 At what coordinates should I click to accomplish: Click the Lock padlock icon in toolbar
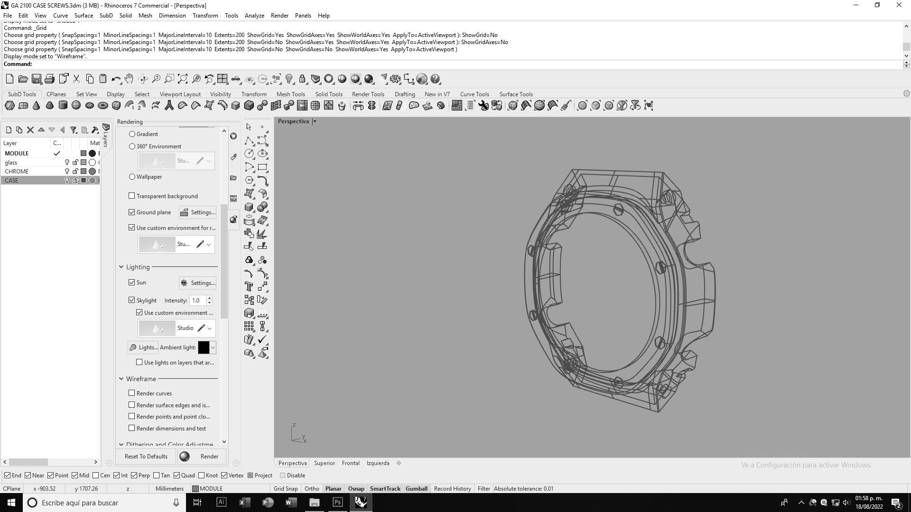(x=302, y=79)
